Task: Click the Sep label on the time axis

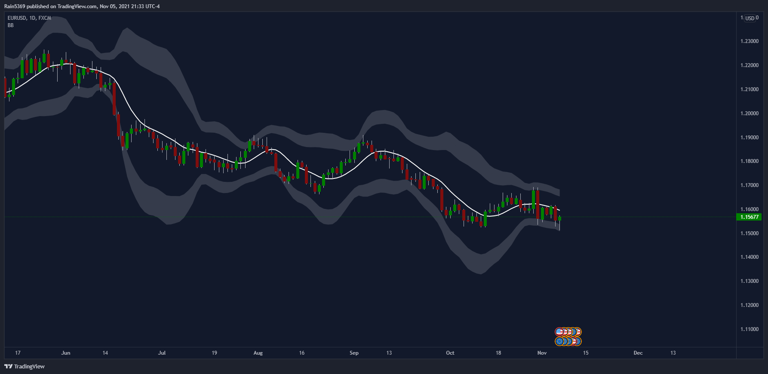Action: tap(354, 353)
